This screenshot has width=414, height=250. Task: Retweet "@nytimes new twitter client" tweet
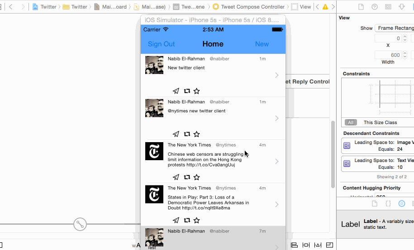coord(187,134)
